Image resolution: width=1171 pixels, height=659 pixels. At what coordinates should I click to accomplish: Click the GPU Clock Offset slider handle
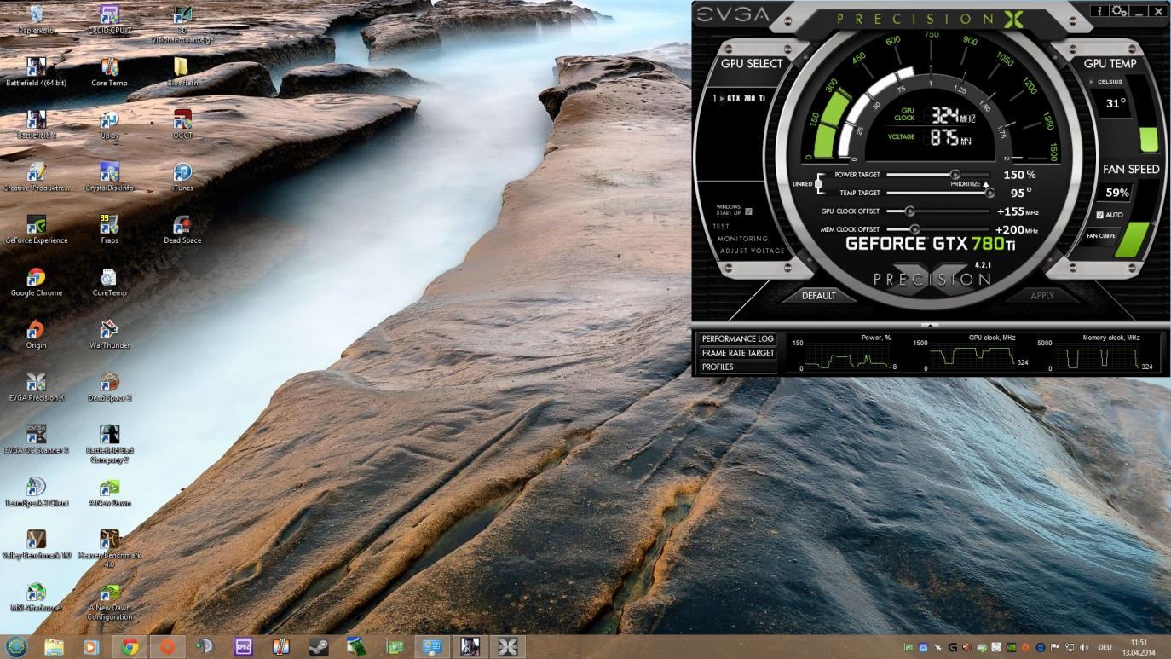[x=909, y=211]
